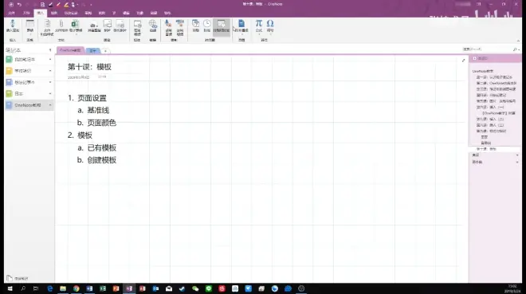The width and height of the screenshot is (526, 294).
Task: Click the globe Link icon
Action: [153, 25]
